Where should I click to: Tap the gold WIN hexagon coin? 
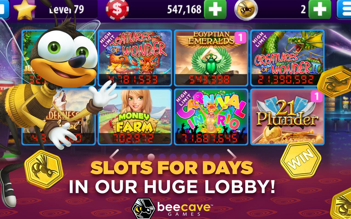pos(301,160)
